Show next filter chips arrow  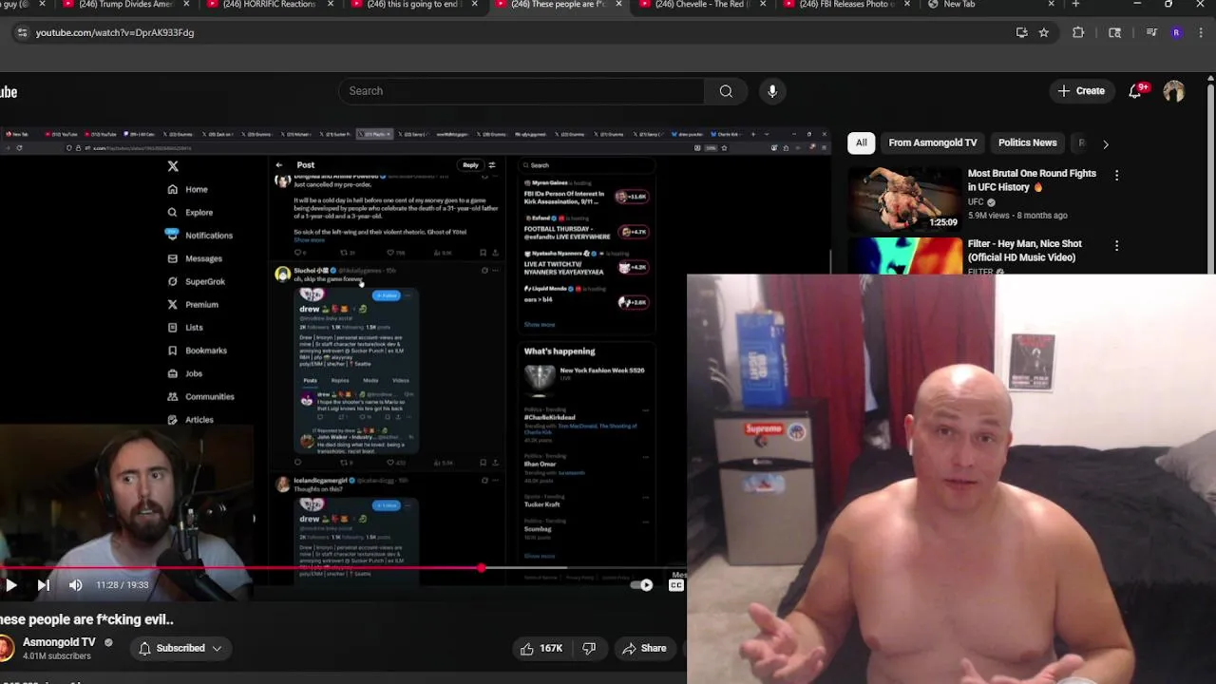[1105, 143]
